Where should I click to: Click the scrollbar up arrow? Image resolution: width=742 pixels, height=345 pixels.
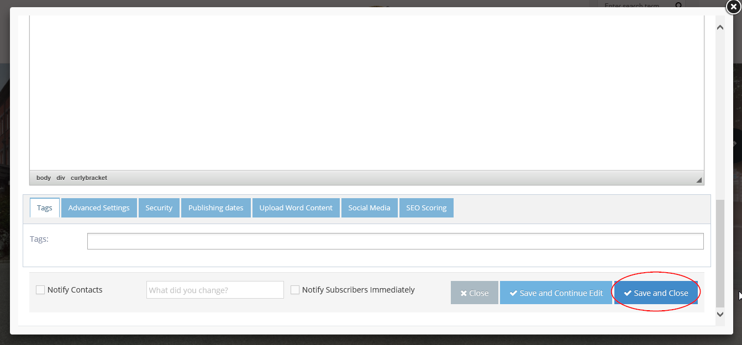(720, 26)
